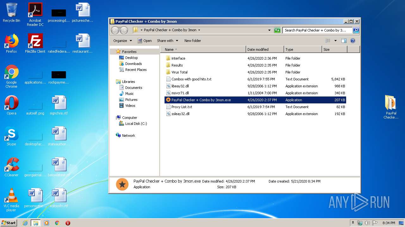Click Windows Explorer taskbar button
Viewport: 405px width, 227px height.
(x=35, y=223)
